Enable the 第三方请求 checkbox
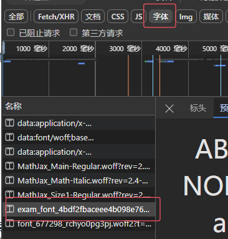 coord(74,32)
